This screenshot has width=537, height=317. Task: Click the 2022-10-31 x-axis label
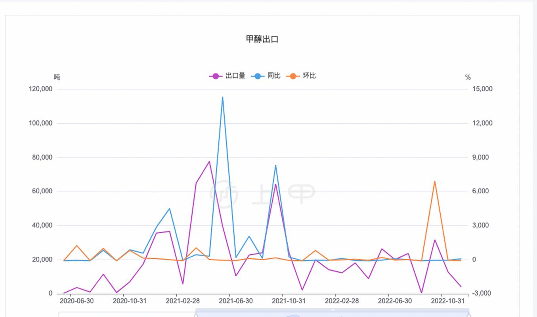(x=448, y=301)
